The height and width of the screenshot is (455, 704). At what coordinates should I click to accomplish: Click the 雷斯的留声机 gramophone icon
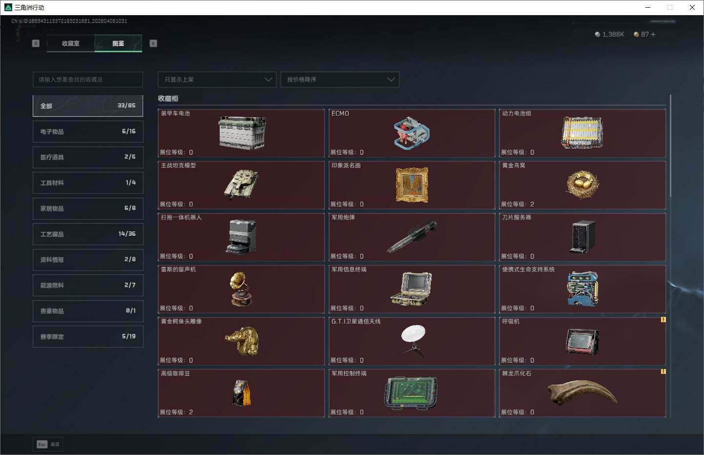tap(242, 289)
